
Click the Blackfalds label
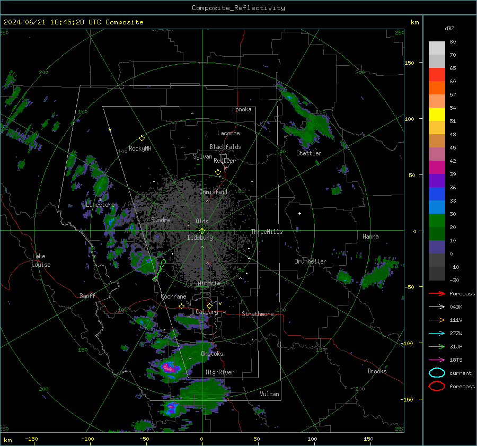[225, 147]
